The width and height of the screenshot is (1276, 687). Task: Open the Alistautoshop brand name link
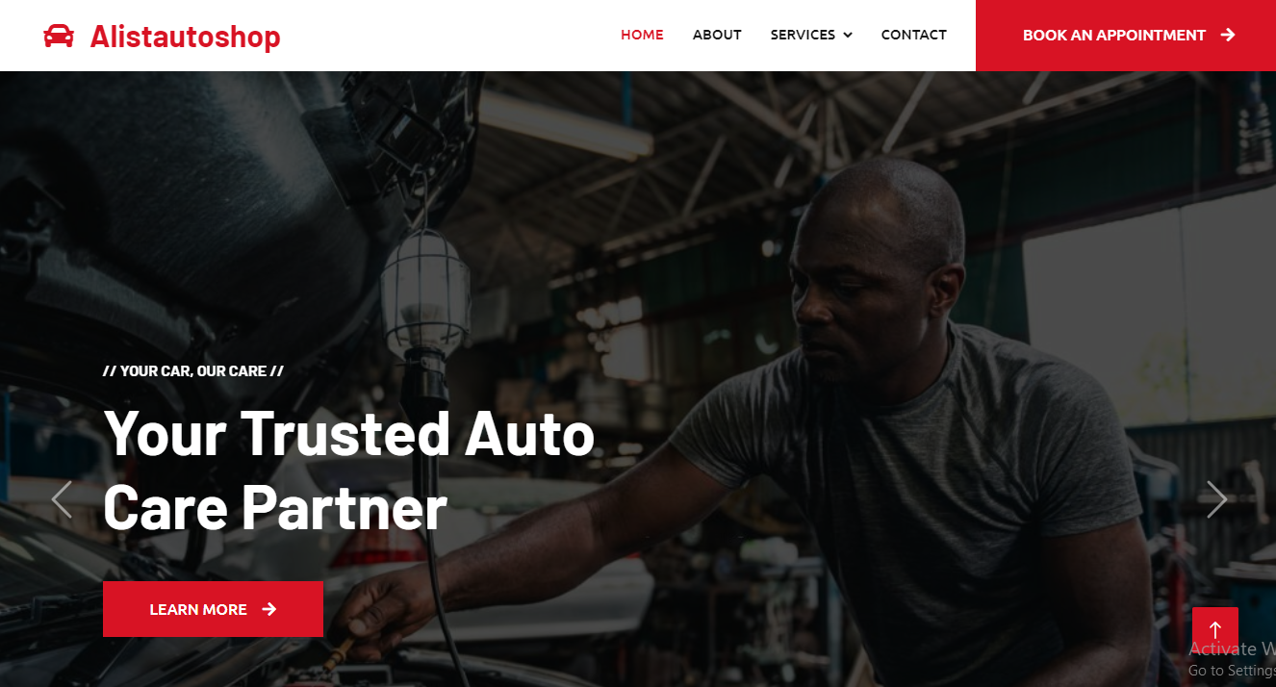click(x=186, y=36)
